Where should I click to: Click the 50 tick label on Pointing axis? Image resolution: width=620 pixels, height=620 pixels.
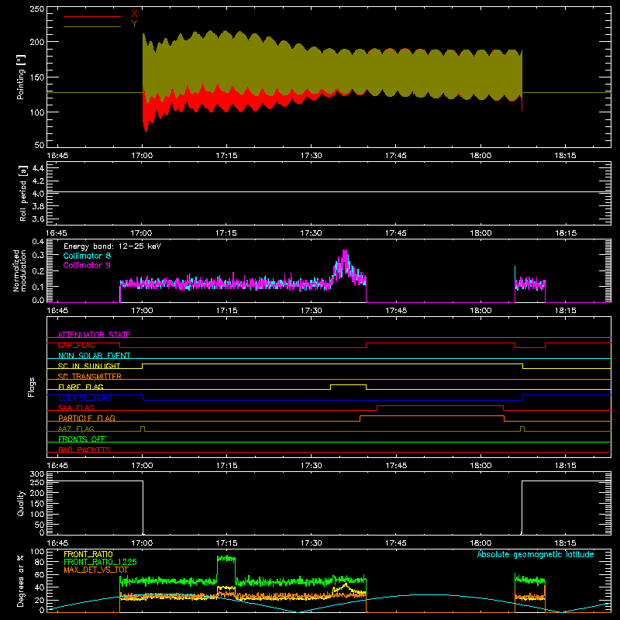point(40,145)
